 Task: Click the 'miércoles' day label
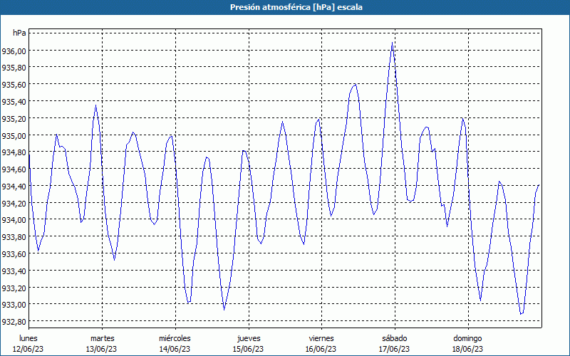tap(175, 338)
